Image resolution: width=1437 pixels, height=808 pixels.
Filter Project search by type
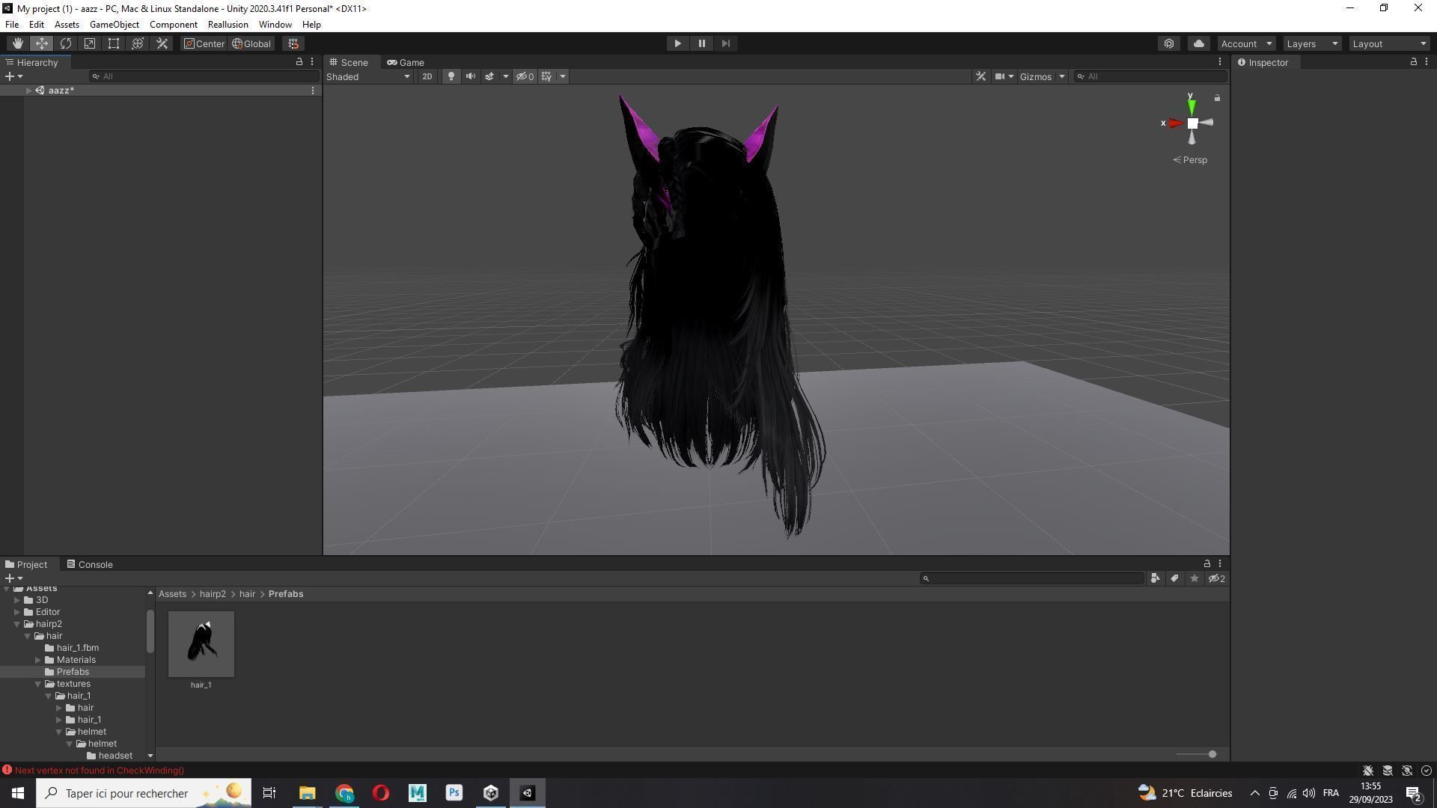(x=1155, y=578)
